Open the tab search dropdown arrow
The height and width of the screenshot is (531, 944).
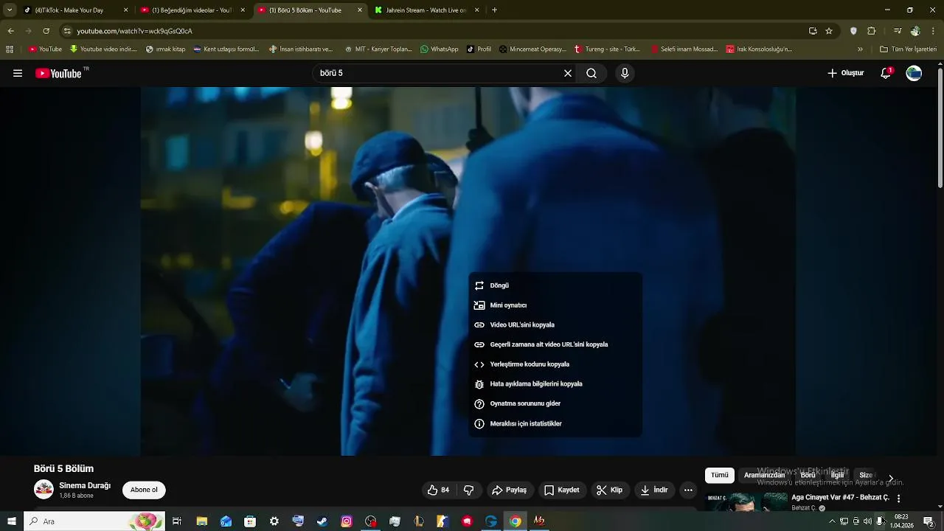(9, 10)
